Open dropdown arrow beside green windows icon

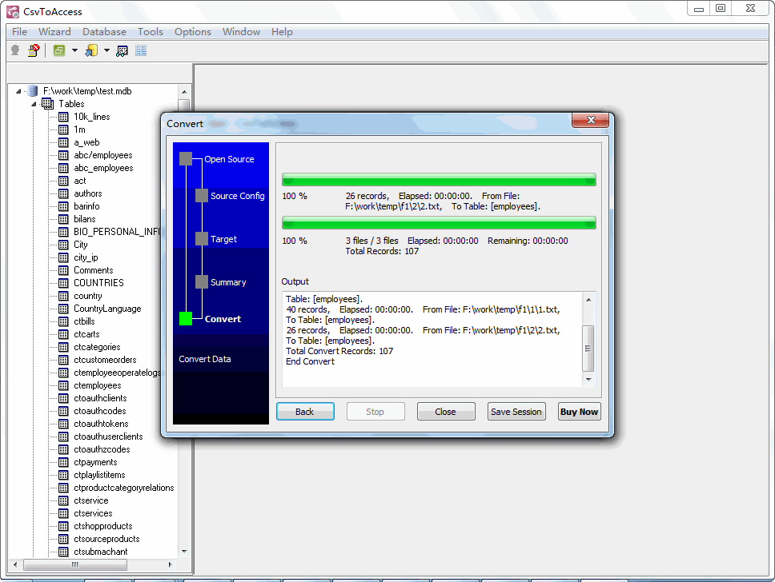(74, 50)
